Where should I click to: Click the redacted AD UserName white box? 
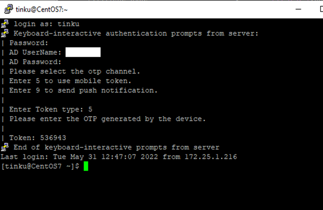(83, 52)
